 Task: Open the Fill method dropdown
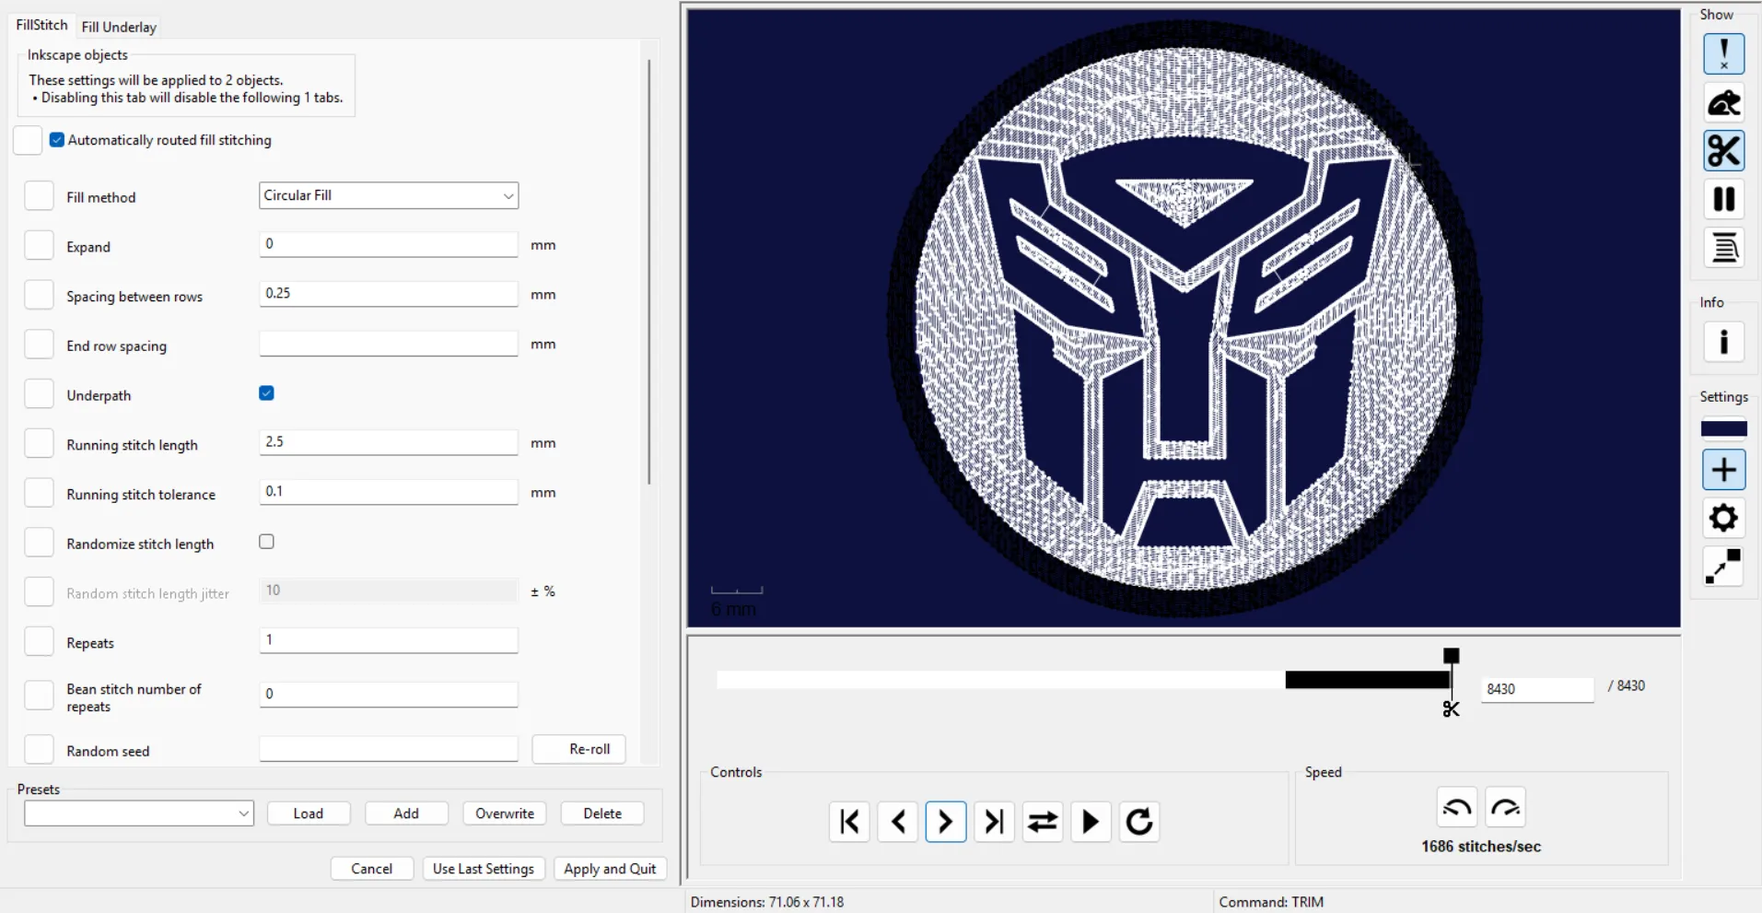tap(389, 195)
